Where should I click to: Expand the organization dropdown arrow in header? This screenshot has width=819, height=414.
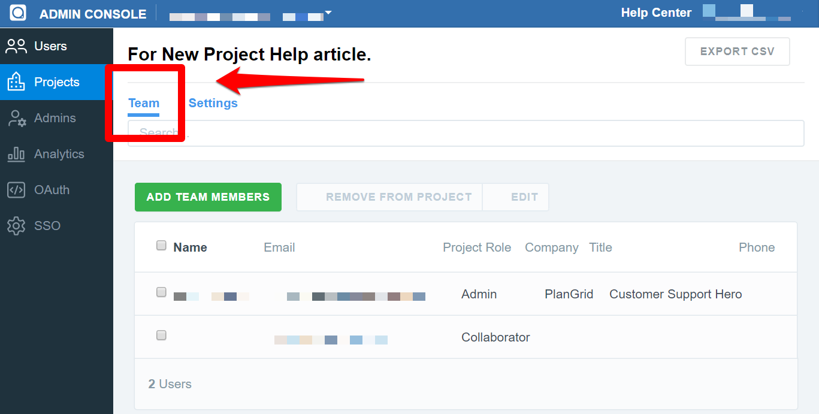328,13
